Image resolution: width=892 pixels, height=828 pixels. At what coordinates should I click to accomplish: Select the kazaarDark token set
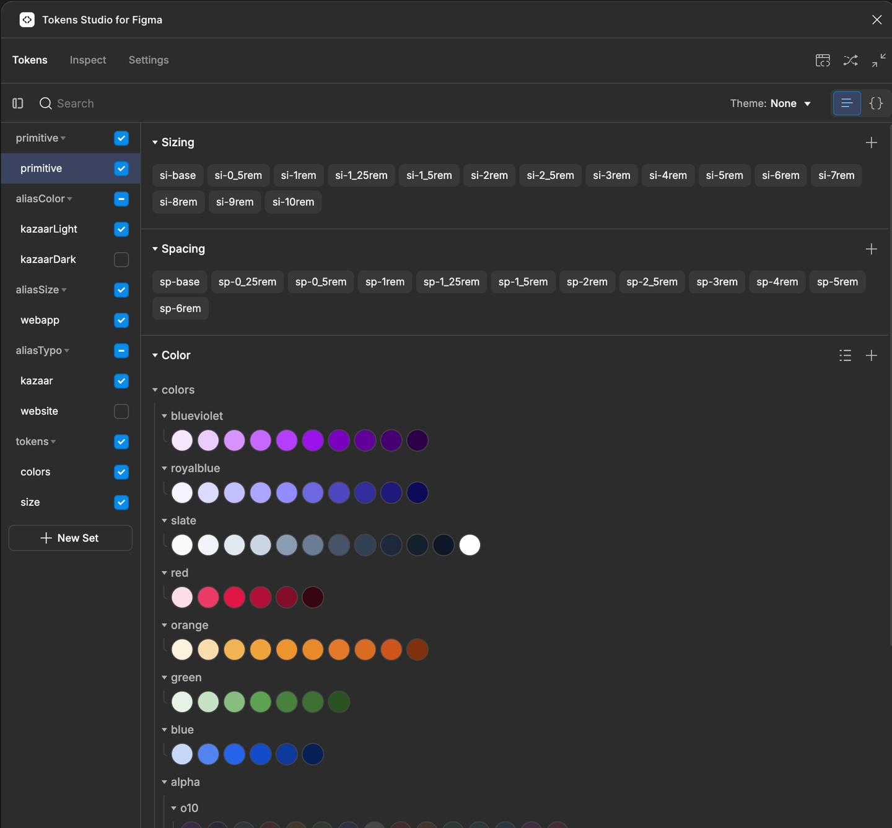tap(48, 259)
